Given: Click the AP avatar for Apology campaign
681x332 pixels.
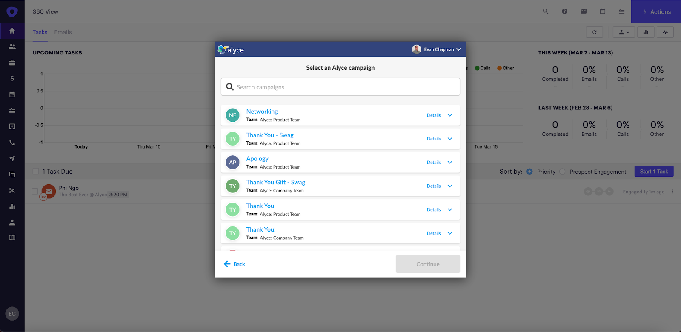Looking at the screenshot, I should (x=232, y=163).
